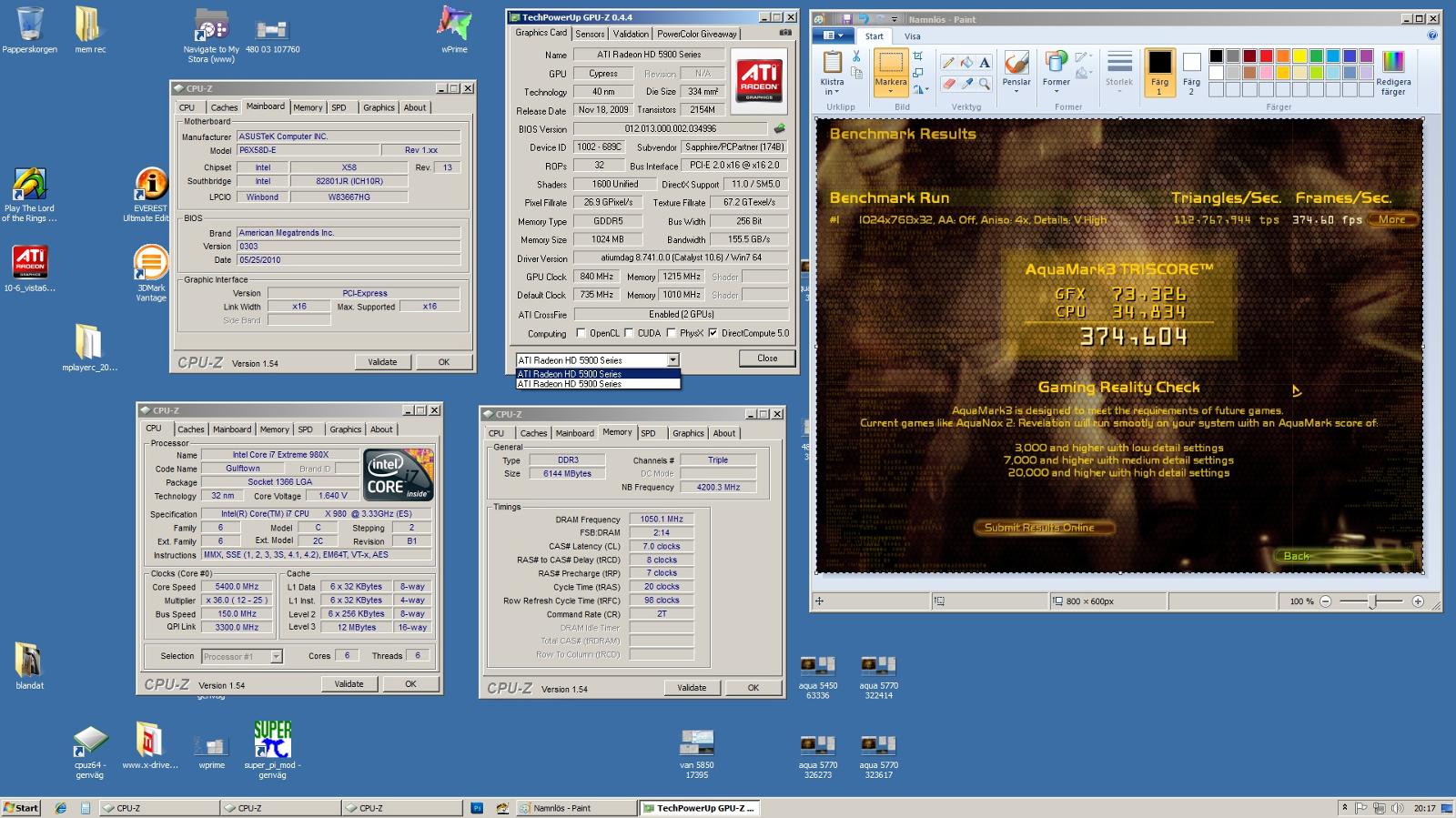Click OK in the CPU-Z window that is showing its Memory tab

753,687
